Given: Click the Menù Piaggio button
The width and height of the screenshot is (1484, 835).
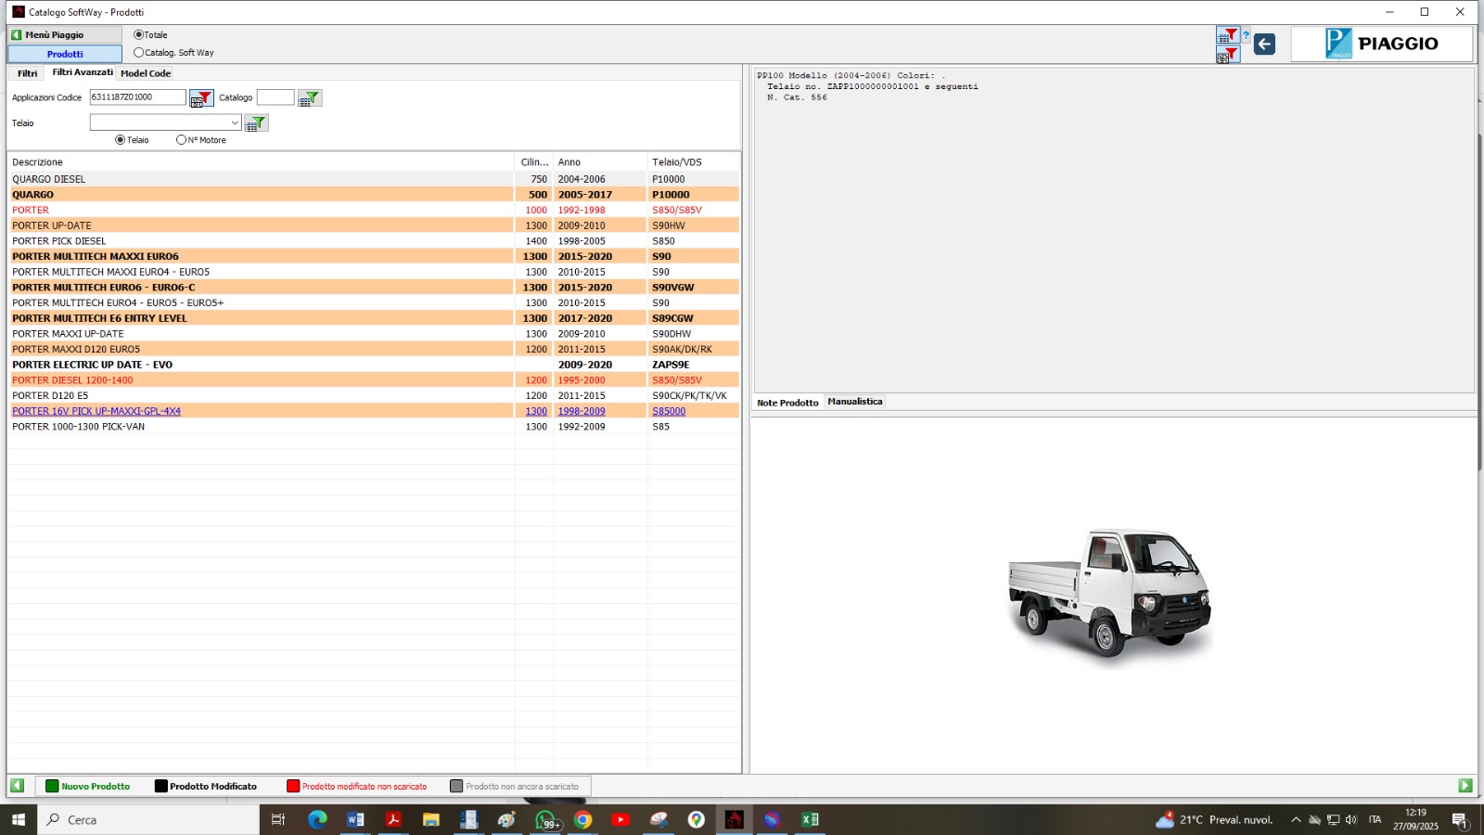Looking at the screenshot, I should click(64, 35).
